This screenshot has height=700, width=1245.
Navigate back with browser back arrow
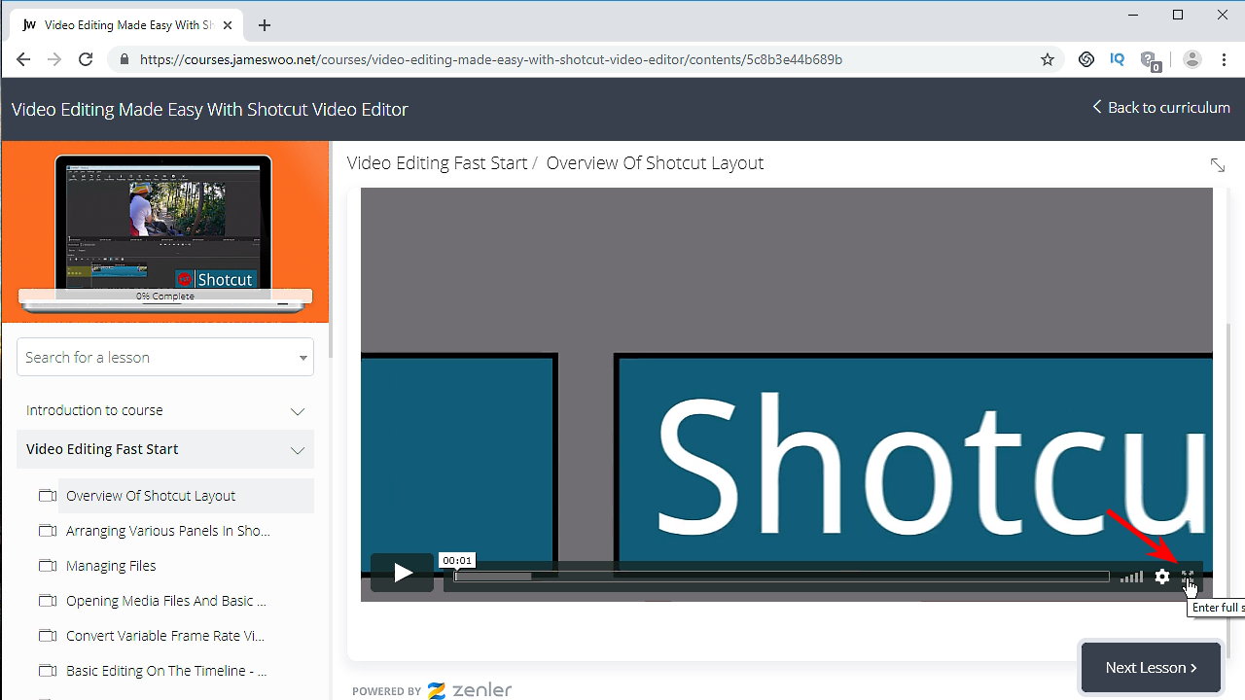(23, 59)
